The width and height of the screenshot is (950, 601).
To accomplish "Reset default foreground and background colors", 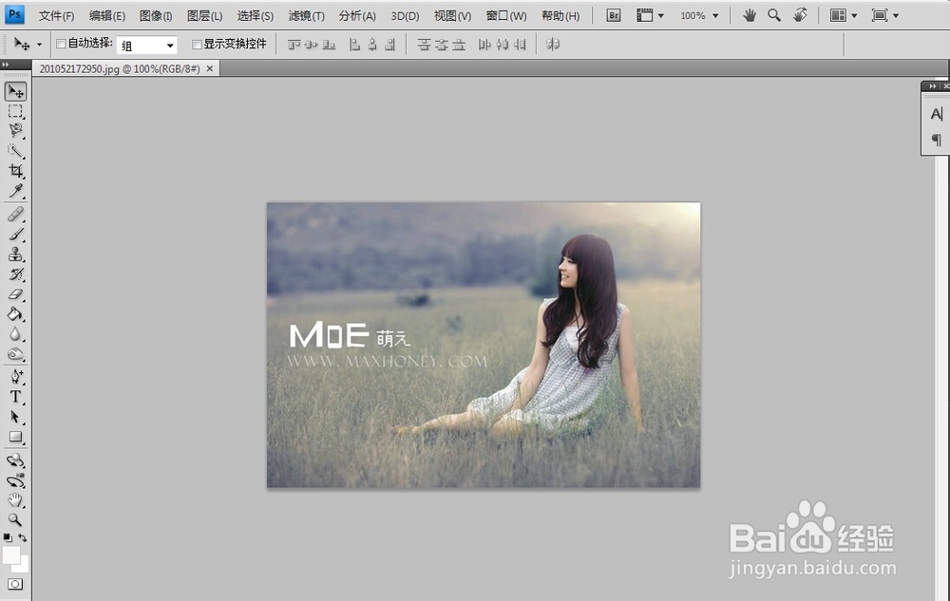I will [x=8, y=537].
